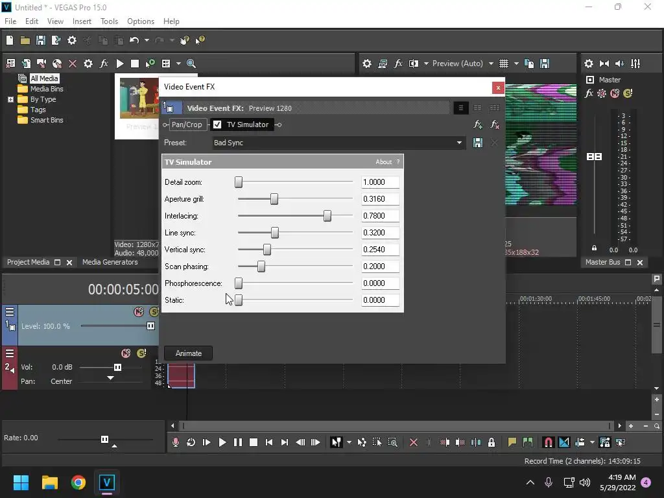Open Master FX in Master Bus panel
Screen dimensions: 664x498
click(x=589, y=93)
